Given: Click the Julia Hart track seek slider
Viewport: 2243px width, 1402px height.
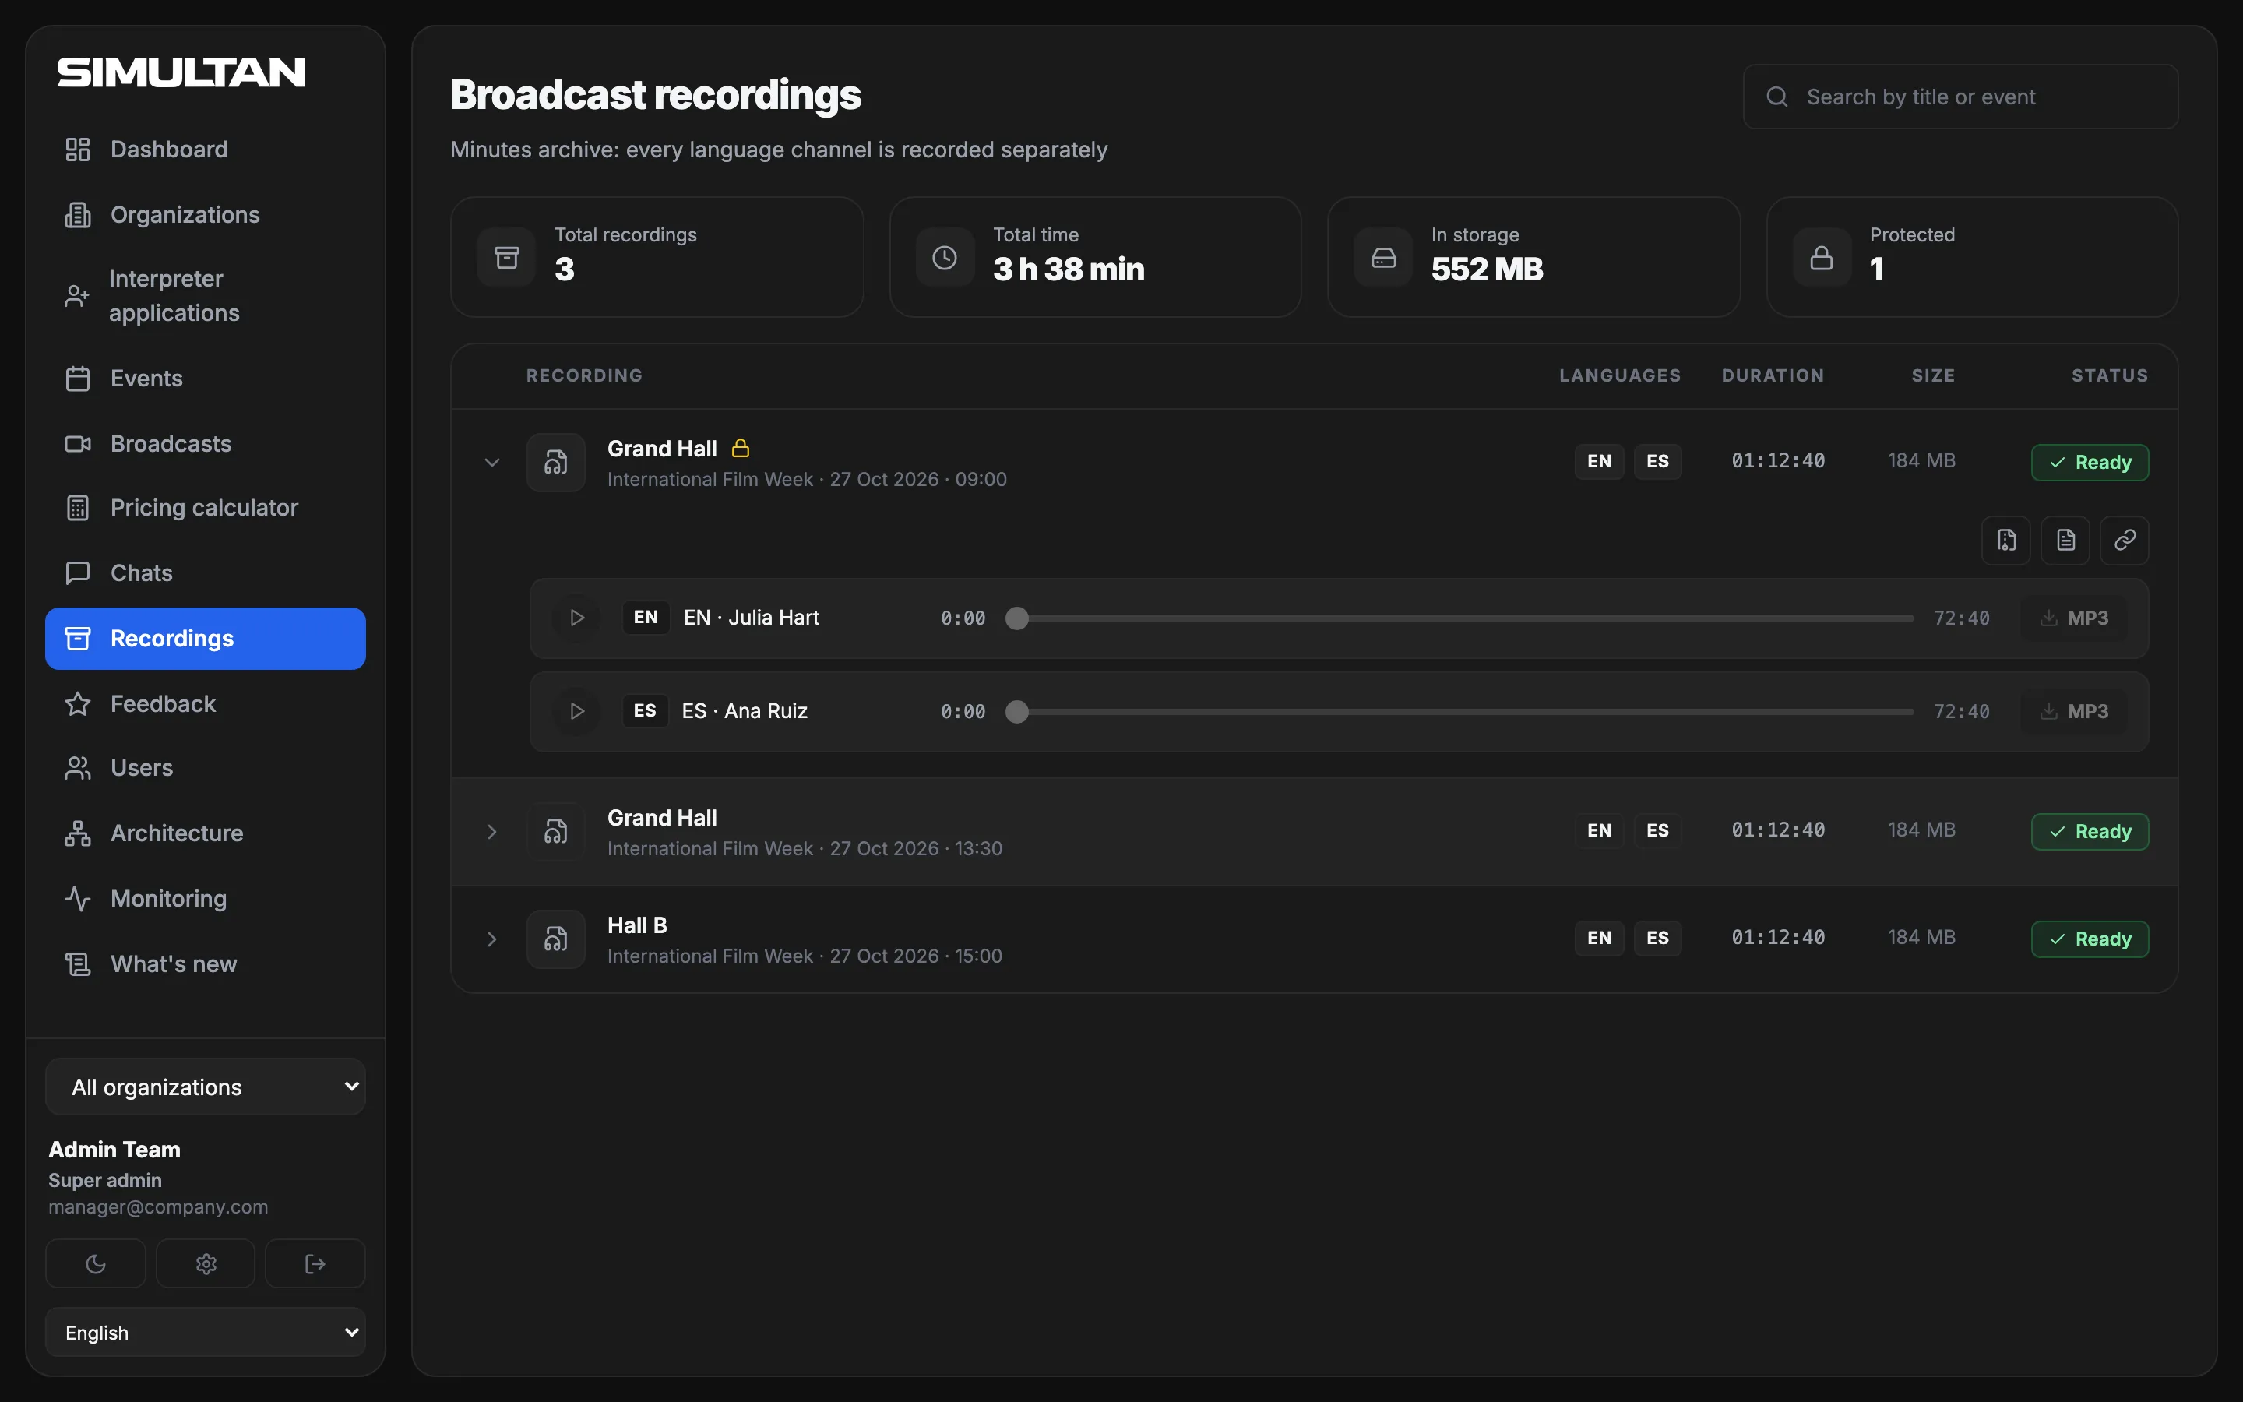Looking at the screenshot, I should 1460,618.
